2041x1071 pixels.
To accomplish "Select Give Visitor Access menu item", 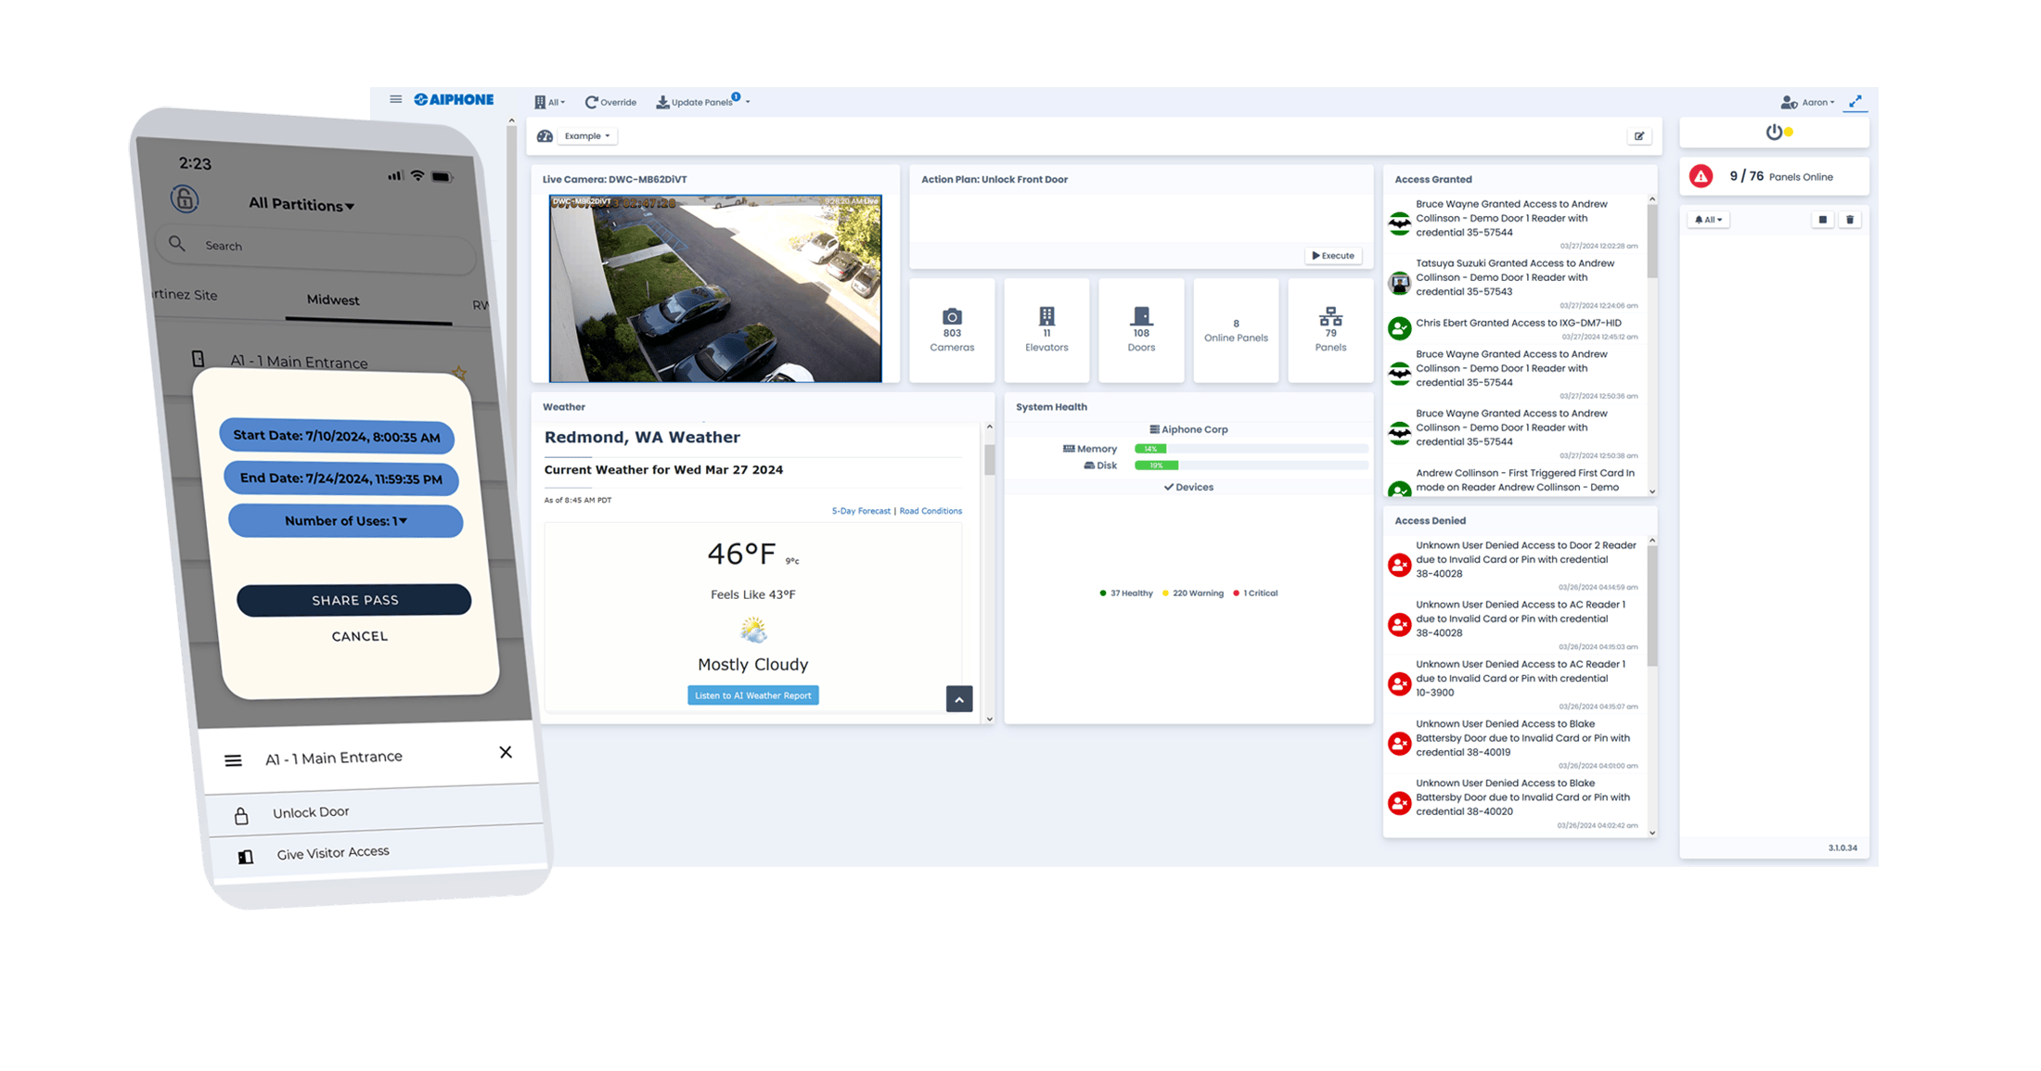I will (x=332, y=852).
